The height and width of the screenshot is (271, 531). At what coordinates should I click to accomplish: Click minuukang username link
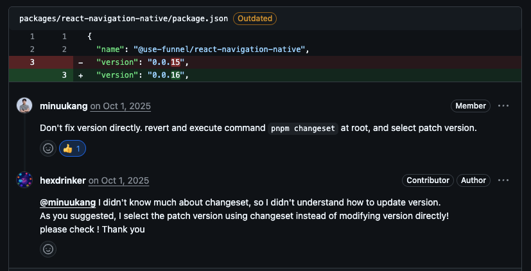[64, 106]
